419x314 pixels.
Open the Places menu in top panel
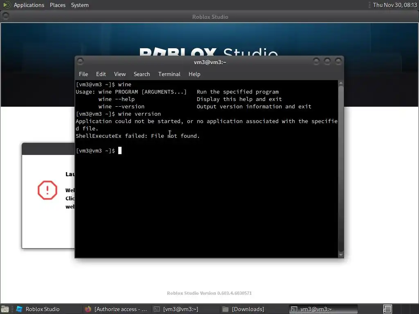pos(57,5)
